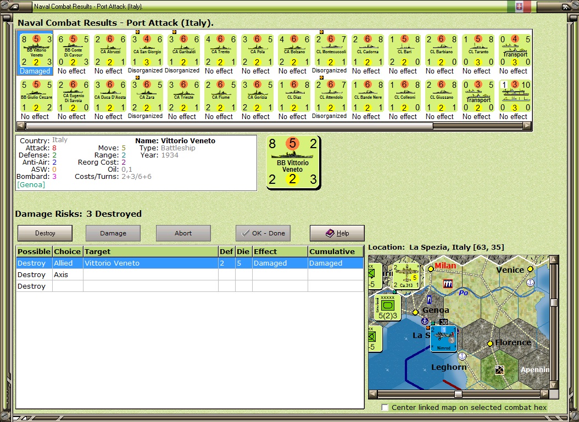This screenshot has width=579, height=422.
Task: Click Florence city on the minimap
Action: click(x=489, y=344)
